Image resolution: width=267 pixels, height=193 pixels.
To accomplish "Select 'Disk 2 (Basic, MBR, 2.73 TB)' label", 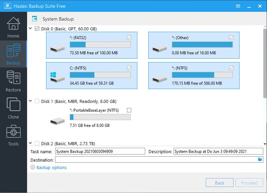I will [x=68, y=144].
